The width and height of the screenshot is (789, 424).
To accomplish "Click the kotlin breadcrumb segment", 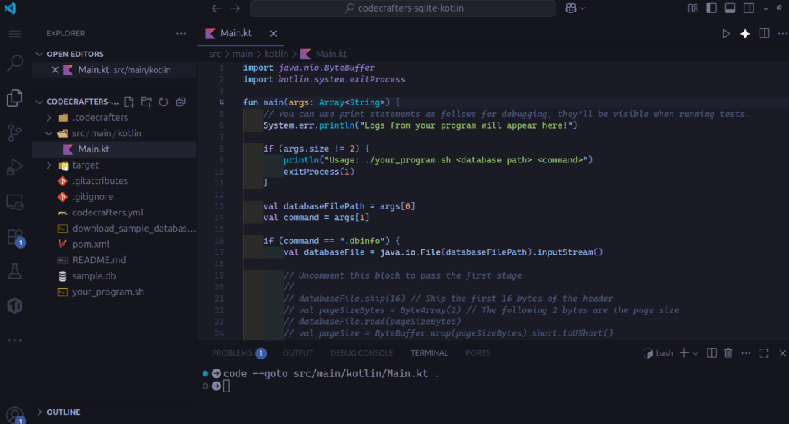I will coord(277,54).
